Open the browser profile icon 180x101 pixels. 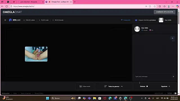(169, 6)
